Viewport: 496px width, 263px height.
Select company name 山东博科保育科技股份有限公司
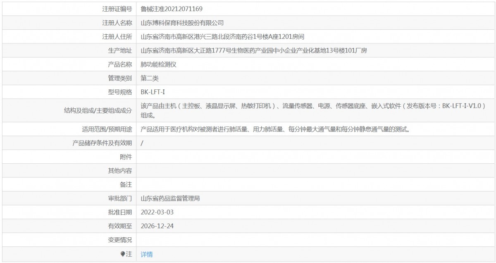coord(182,23)
